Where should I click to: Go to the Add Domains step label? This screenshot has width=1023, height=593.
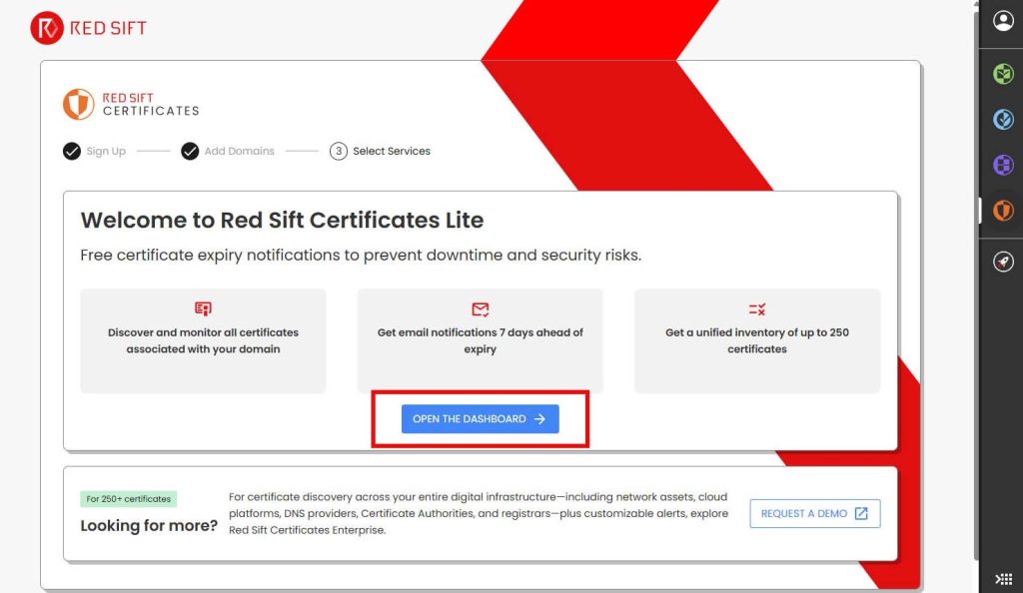coord(240,151)
